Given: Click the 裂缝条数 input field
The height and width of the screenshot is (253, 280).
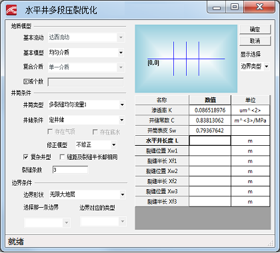Looking at the screenshot, I should pyautogui.click(x=70, y=170).
